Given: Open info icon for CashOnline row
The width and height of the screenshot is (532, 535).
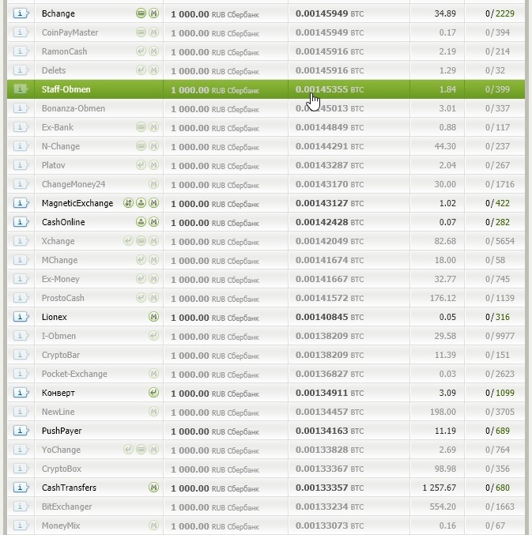Looking at the screenshot, I should click(21, 222).
